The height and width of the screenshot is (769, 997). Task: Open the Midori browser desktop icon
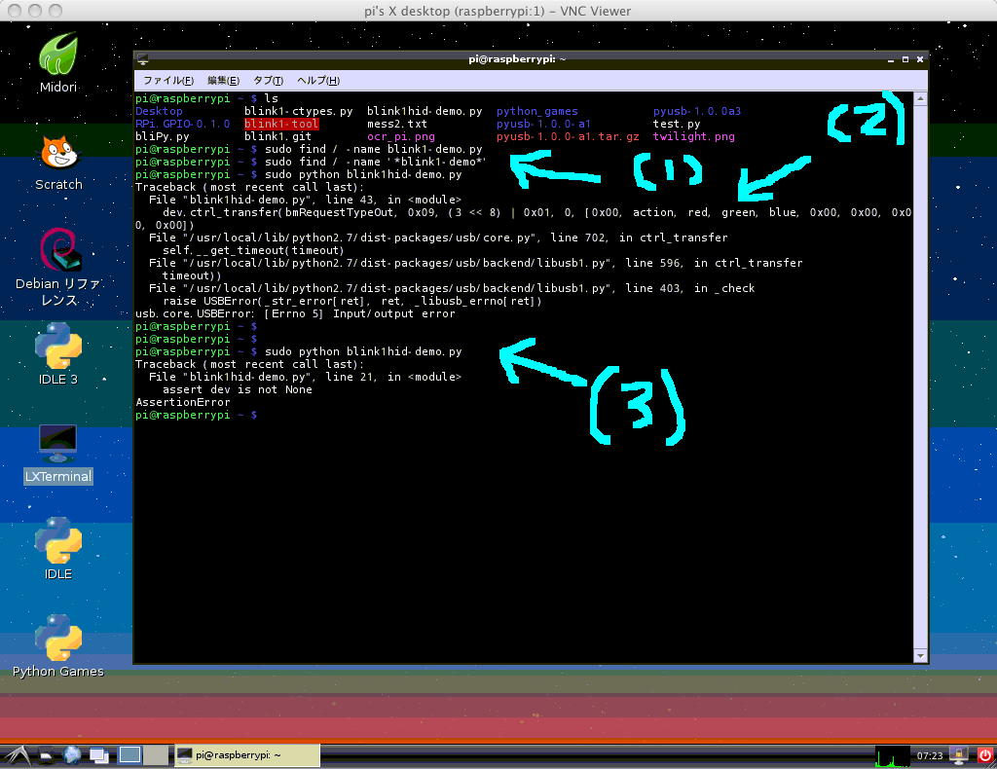[57, 63]
